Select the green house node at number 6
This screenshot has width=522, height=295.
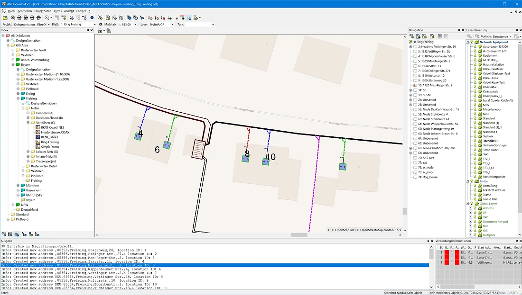pos(167,145)
